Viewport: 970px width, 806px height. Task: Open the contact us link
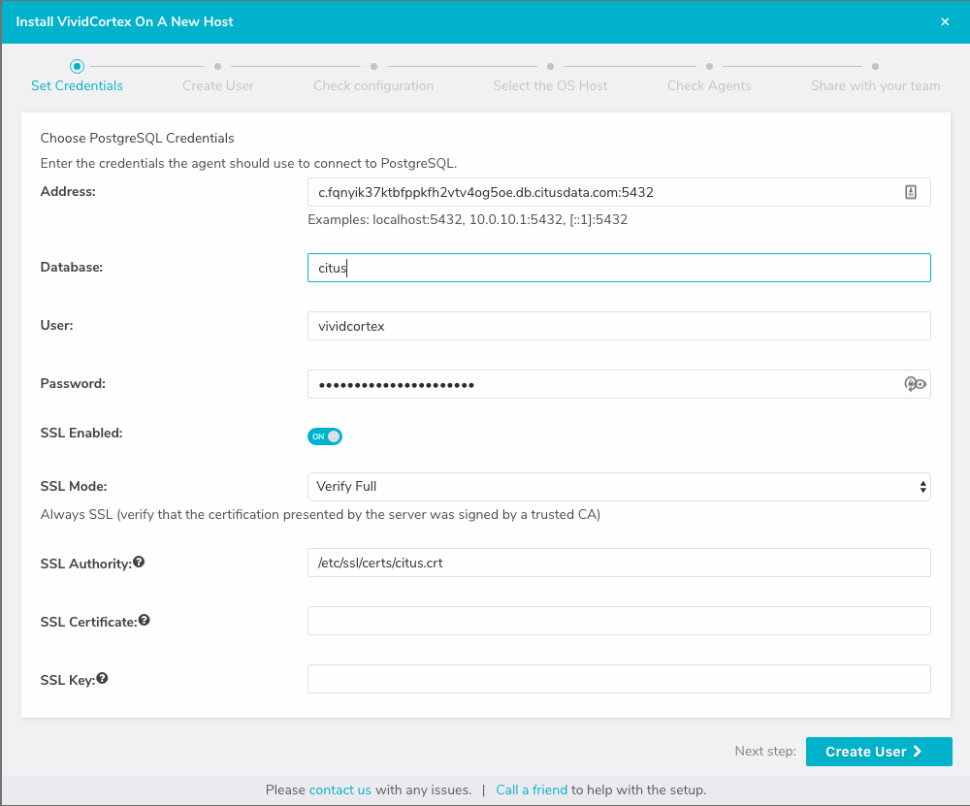pyautogui.click(x=340, y=790)
